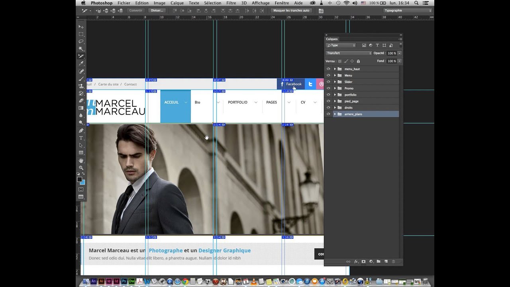The width and height of the screenshot is (510, 287).
Task: Click the Diviser... button
Action: 157,10
